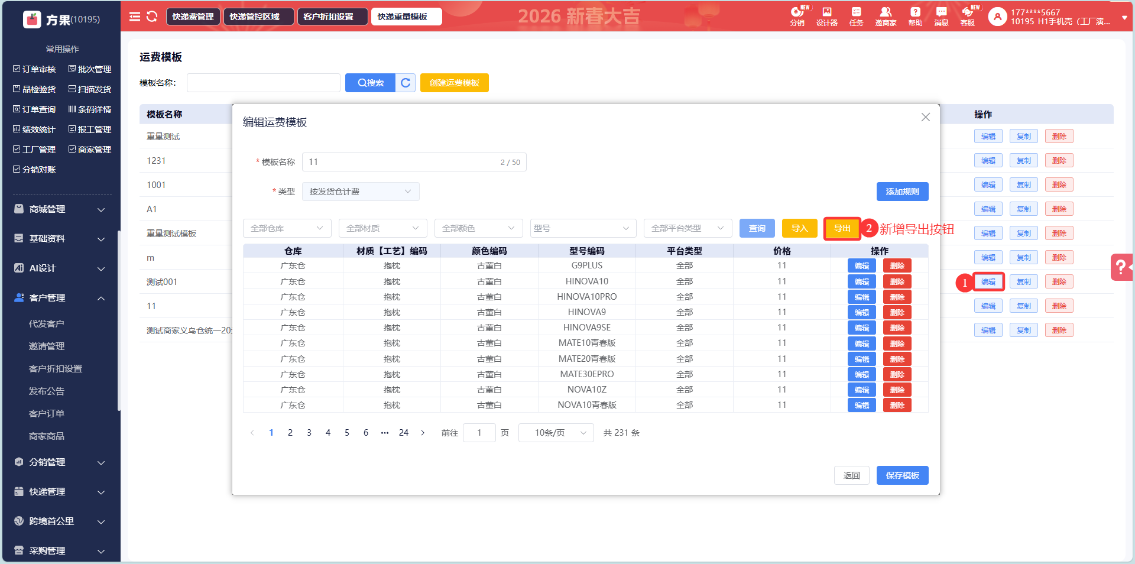Screen dimensions: 1135x564
Task: Click the 保存模板 button
Action: click(x=902, y=475)
